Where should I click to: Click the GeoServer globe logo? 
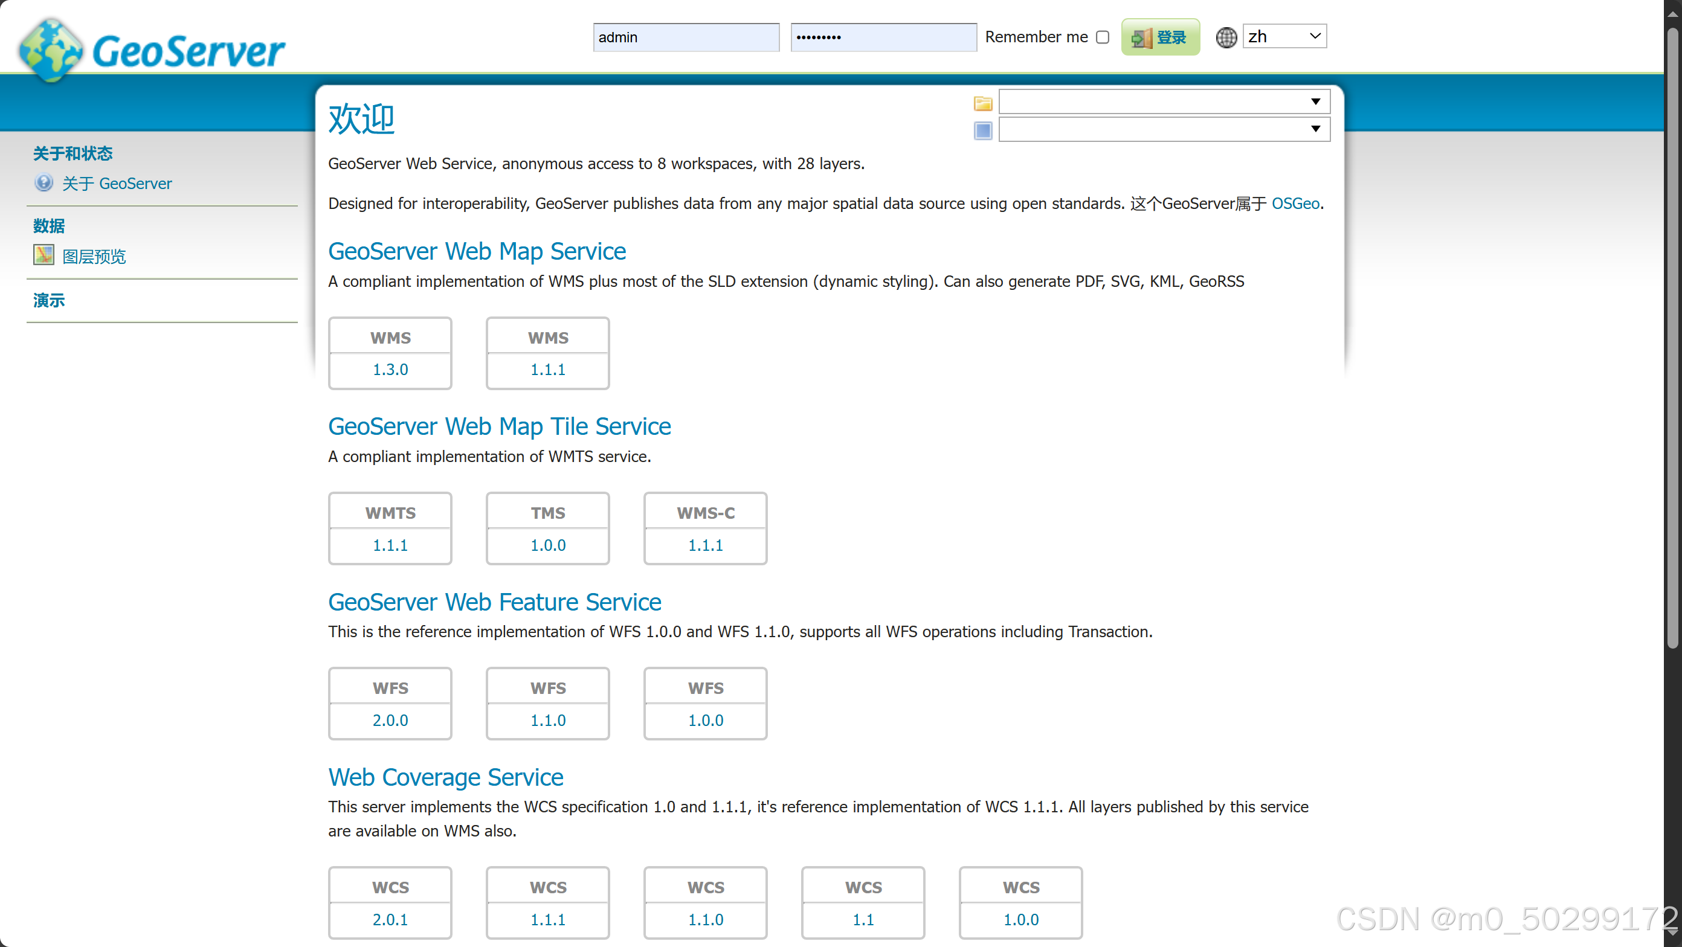(x=51, y=50)
